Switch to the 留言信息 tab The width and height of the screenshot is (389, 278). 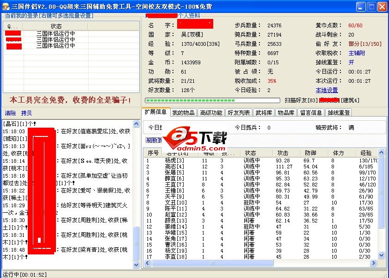pyautogui.click(x=311, y=113)
